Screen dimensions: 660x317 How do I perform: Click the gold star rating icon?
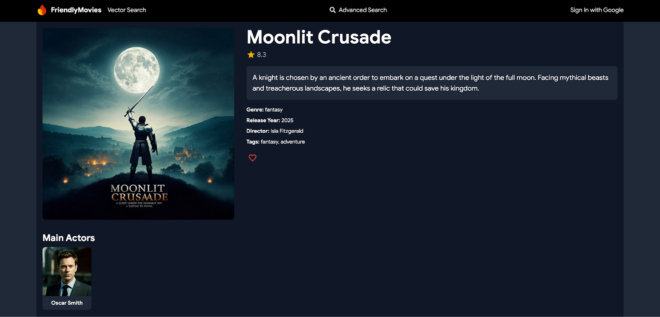tap(251, 55)
